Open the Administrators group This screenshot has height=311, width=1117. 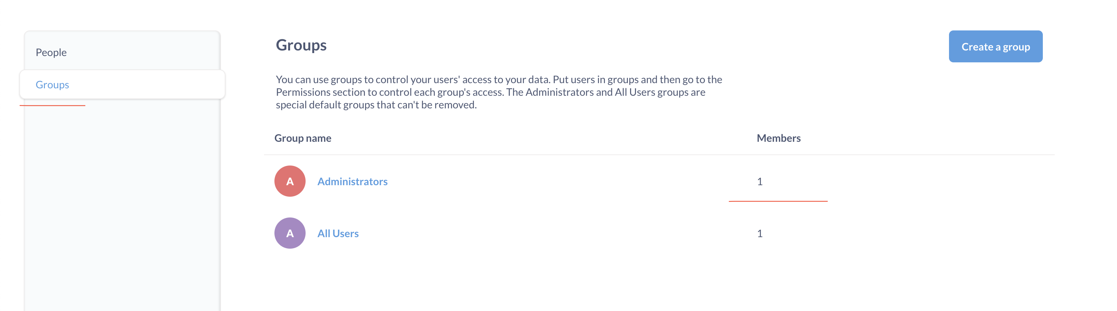(353, 181)
